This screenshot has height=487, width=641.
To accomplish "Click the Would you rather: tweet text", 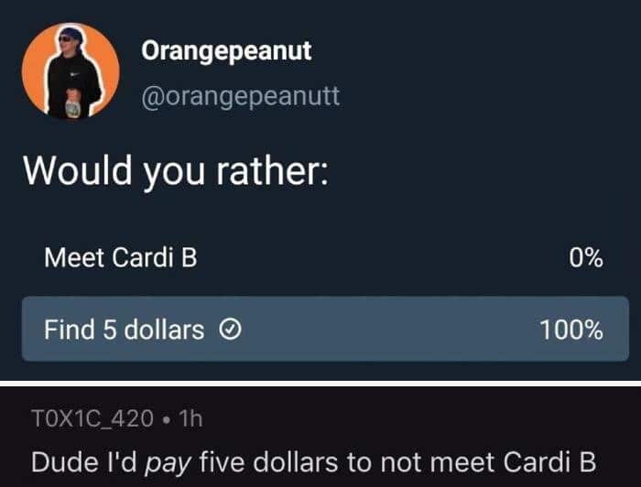I will pos(176,171).
